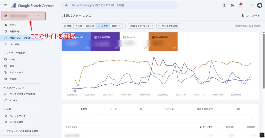Viewport: 265px width, 138px height.
Task: Click the よくある質問 layers icon
Action: click(6, 122)
